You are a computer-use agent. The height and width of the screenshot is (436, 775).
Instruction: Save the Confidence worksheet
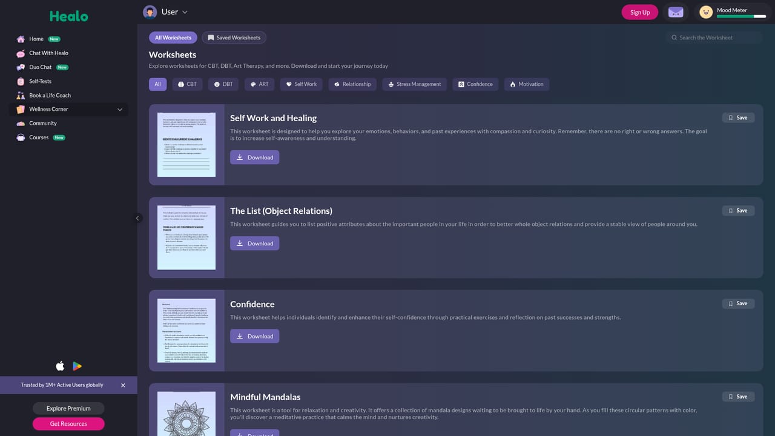click(738, 303)
